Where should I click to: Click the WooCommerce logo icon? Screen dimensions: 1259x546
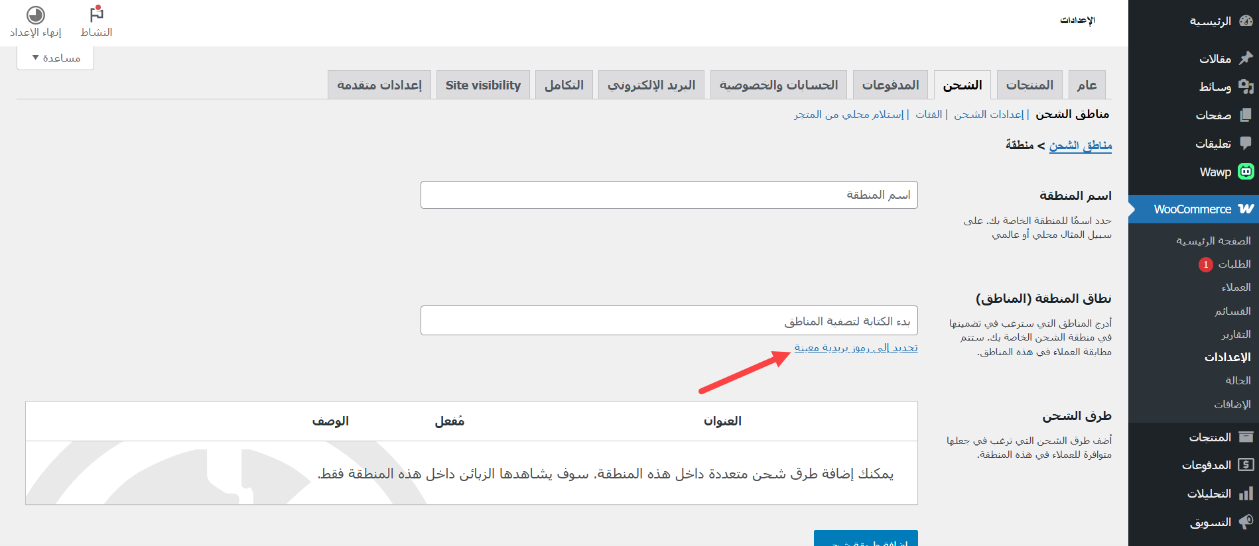point(1246,209)
